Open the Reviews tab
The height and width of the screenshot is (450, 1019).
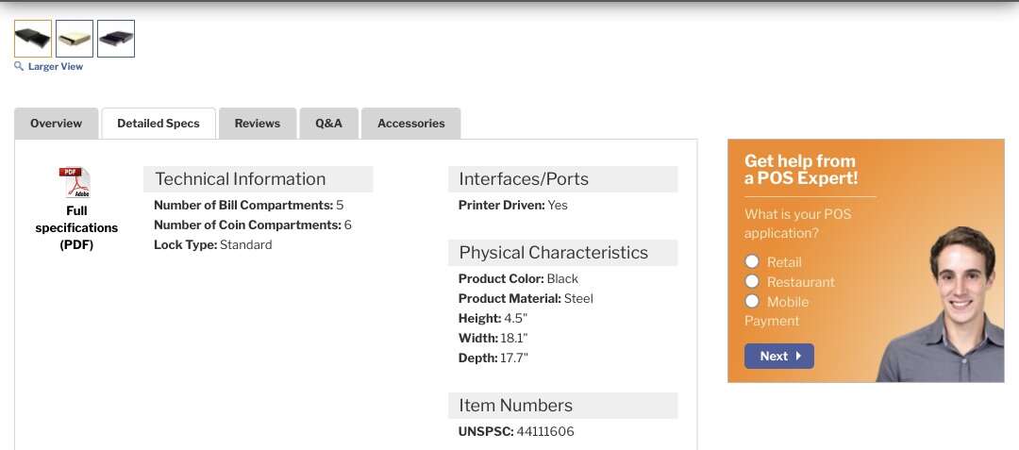click(x=258, y=124)
